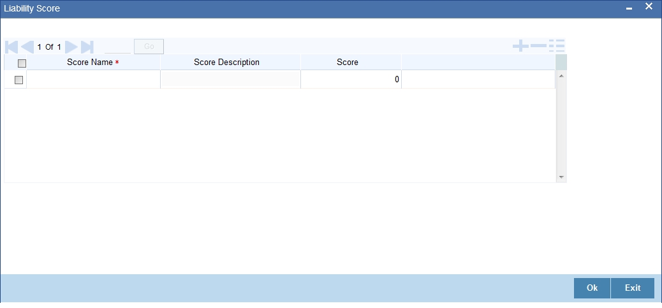Viewport: 662px width, 308px height.
Task: Click the Score Name column header
Action: pos(93,62)
